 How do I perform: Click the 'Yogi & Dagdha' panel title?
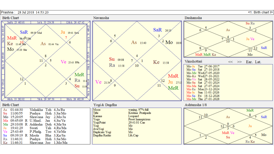pos(105,105)
